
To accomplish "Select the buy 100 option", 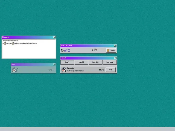I will [x=95, y=62].
